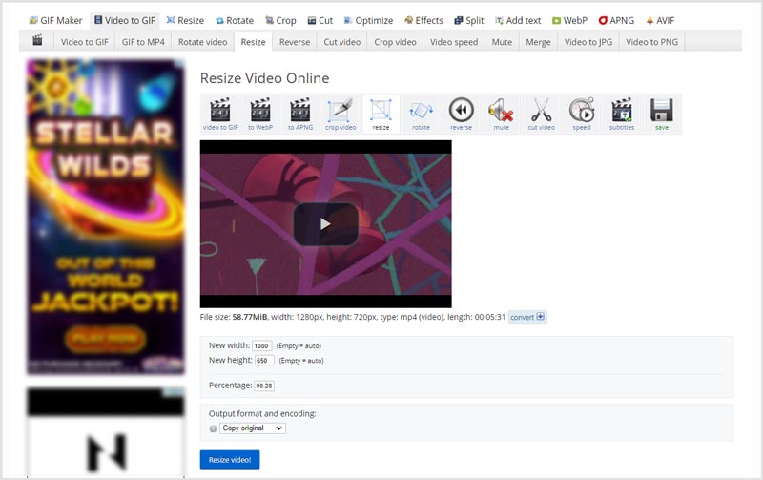The width and height of the screenshot is (763, 480).
Task: Open the Crop item in top menu
Action: (x=280, y=20)
